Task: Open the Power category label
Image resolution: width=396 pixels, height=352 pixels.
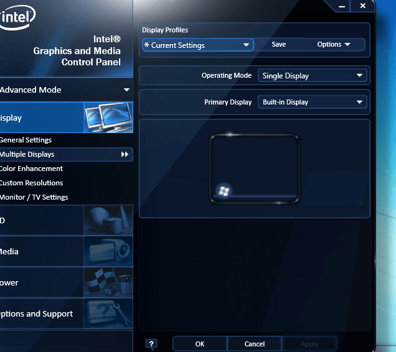Action: [9, 282]
